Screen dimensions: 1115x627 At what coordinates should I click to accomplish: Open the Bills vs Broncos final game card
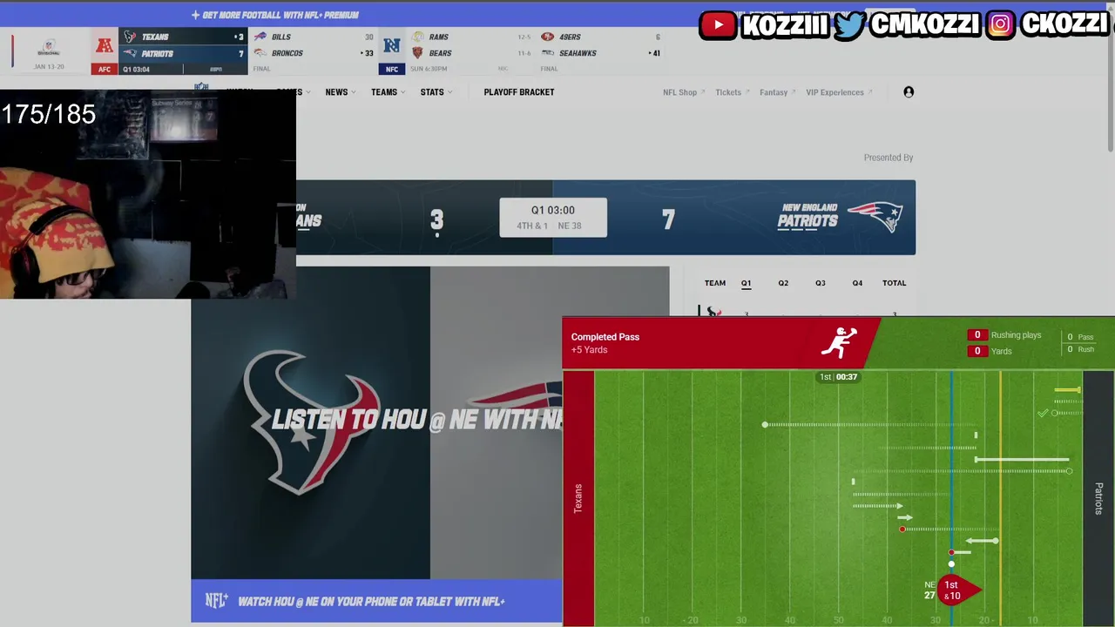click(312, 51)
